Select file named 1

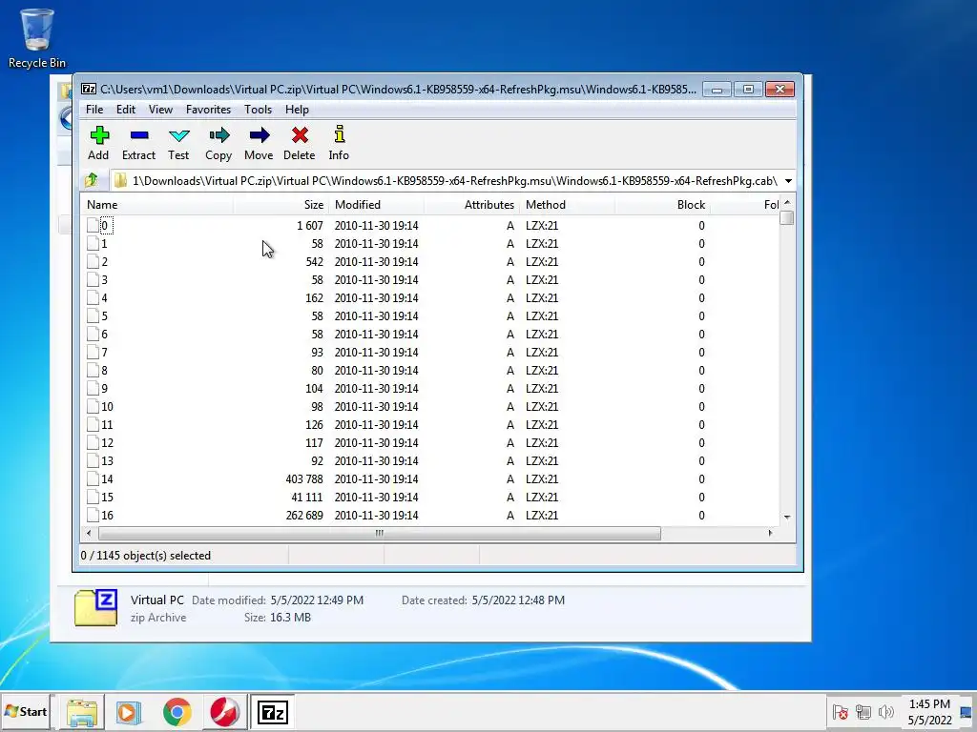[104, 243]
